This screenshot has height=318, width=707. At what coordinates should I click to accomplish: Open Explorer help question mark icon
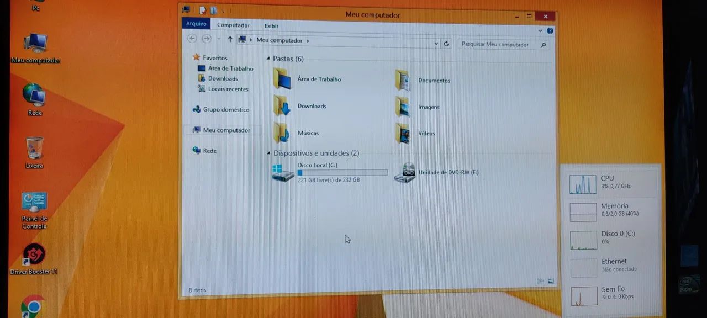550,31
